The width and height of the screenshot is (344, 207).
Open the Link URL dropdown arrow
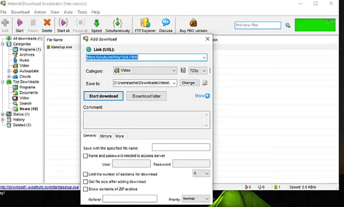coord(204,58)
